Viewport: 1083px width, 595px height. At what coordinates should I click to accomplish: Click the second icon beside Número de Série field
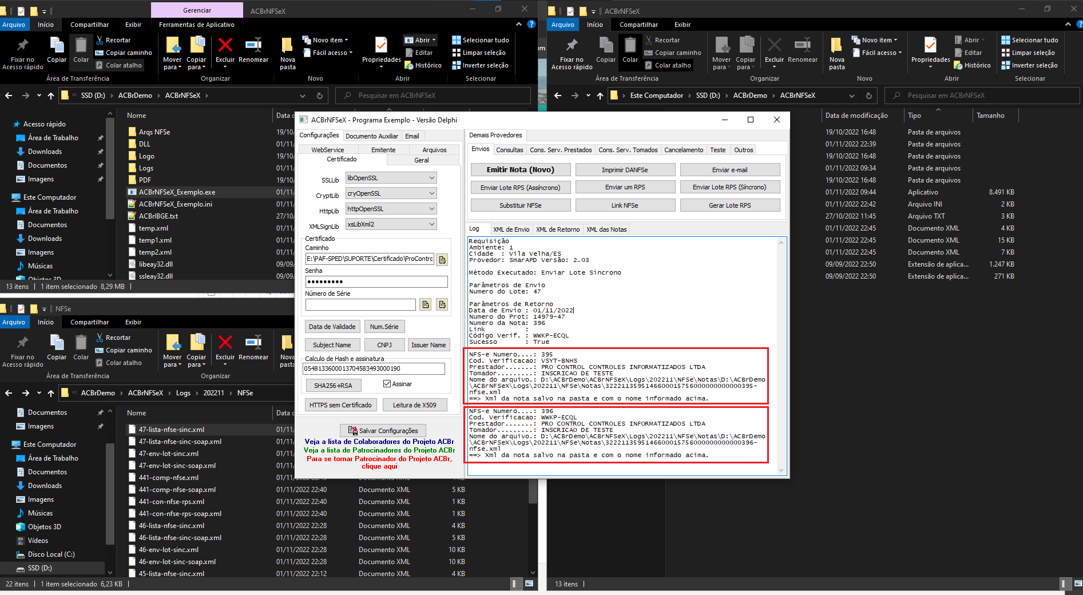tap(442, 304)
